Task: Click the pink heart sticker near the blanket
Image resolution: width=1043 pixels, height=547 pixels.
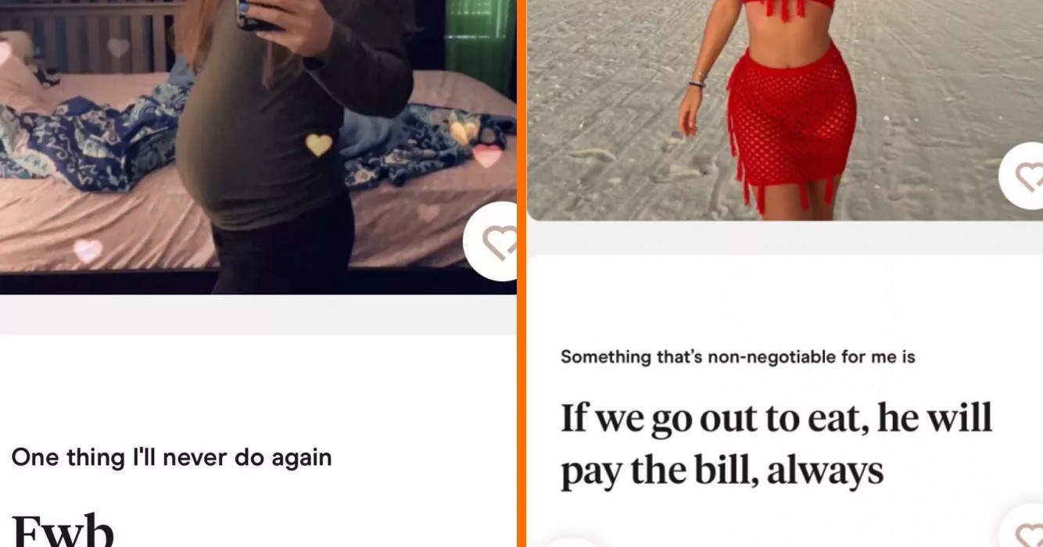Action: coord(487,156)
